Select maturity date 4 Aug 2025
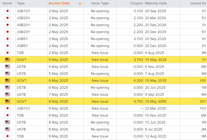207x140 pixels. 154,53
